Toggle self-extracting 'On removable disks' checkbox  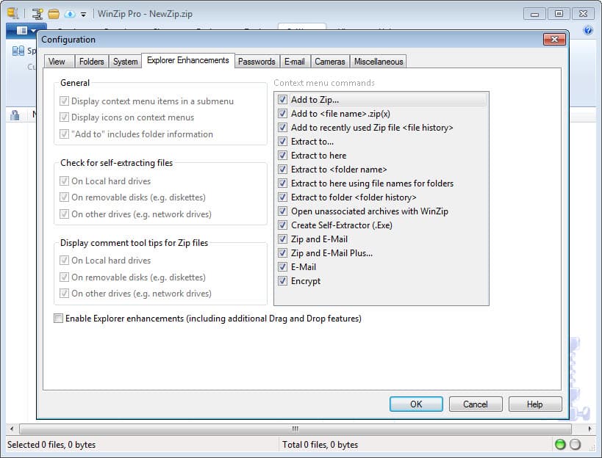[x=64, y=197]
